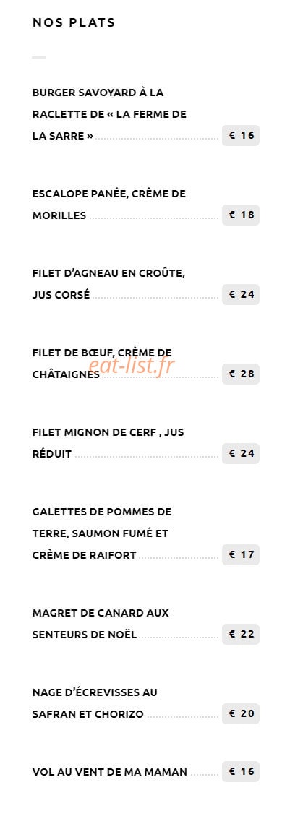This screenshot has height=824, width=303.
Task: Click the € 16 badge beside Vol au vent
Action: click(x=241, y=771)
